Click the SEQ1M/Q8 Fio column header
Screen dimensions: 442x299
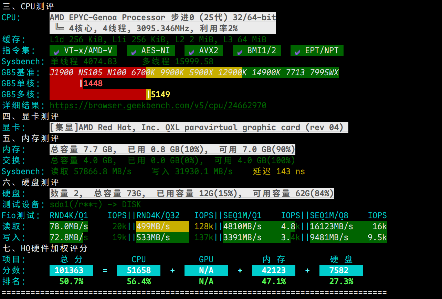[x=329, y=215]
